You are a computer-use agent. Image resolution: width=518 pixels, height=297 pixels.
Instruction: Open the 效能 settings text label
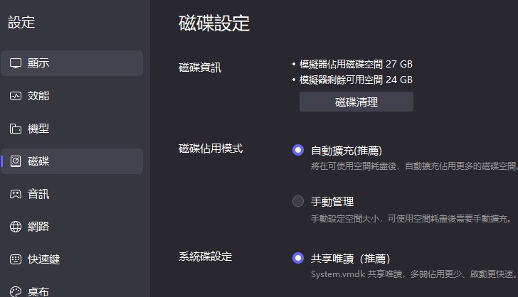[x=38, y=96]
